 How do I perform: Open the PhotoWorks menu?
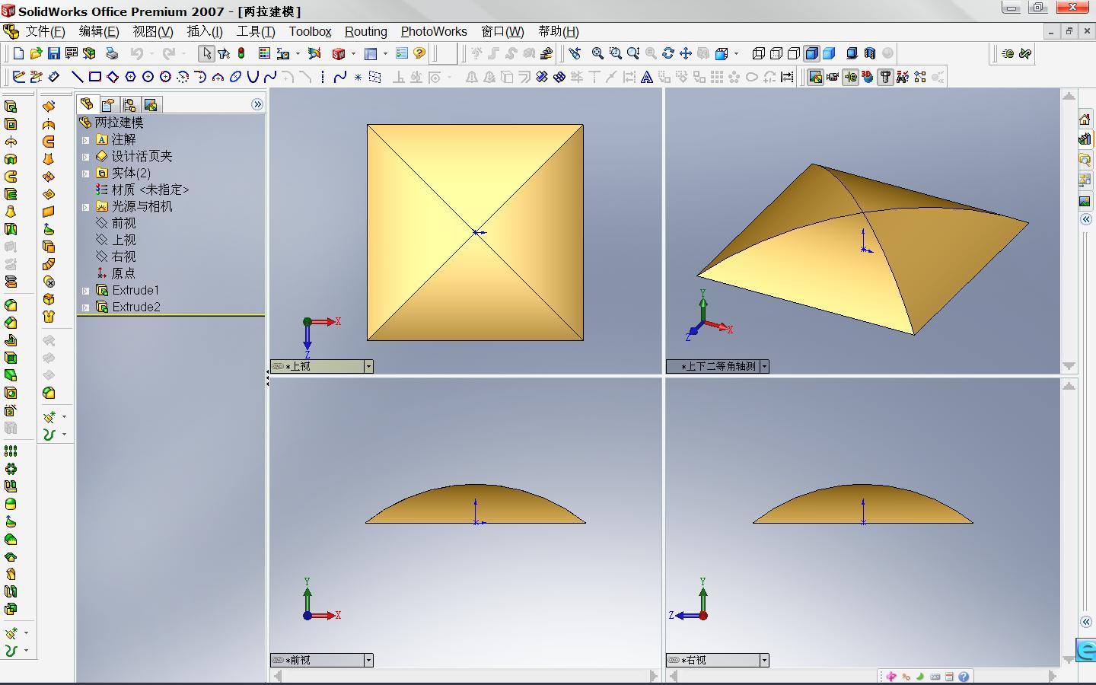[x=434, y=31]
